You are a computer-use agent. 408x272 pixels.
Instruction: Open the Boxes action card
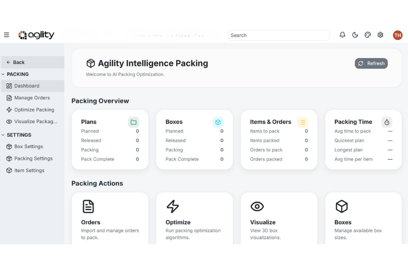pyautogui.click(x=363, y=218)
